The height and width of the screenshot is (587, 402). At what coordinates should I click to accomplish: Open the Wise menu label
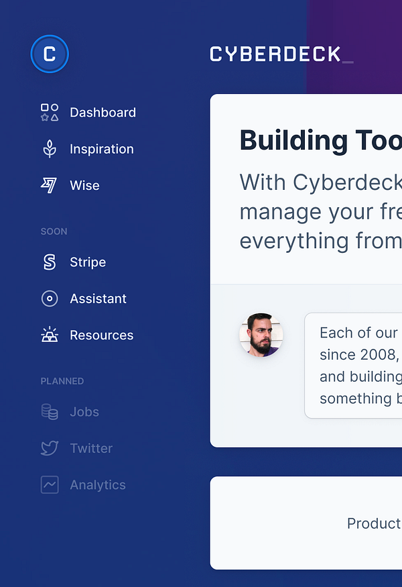pyautogui.click(x=85, y=185)
